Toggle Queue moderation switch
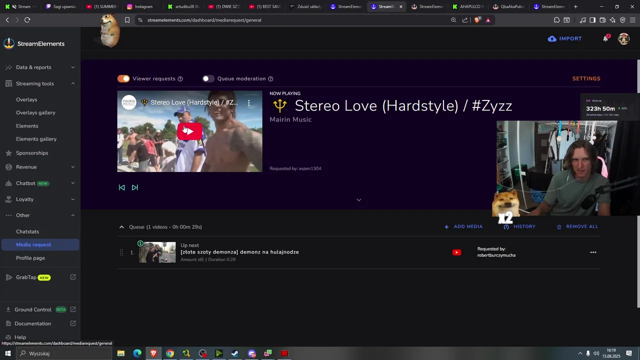This screenshot has height=360, width=640. tap(208, 78)
